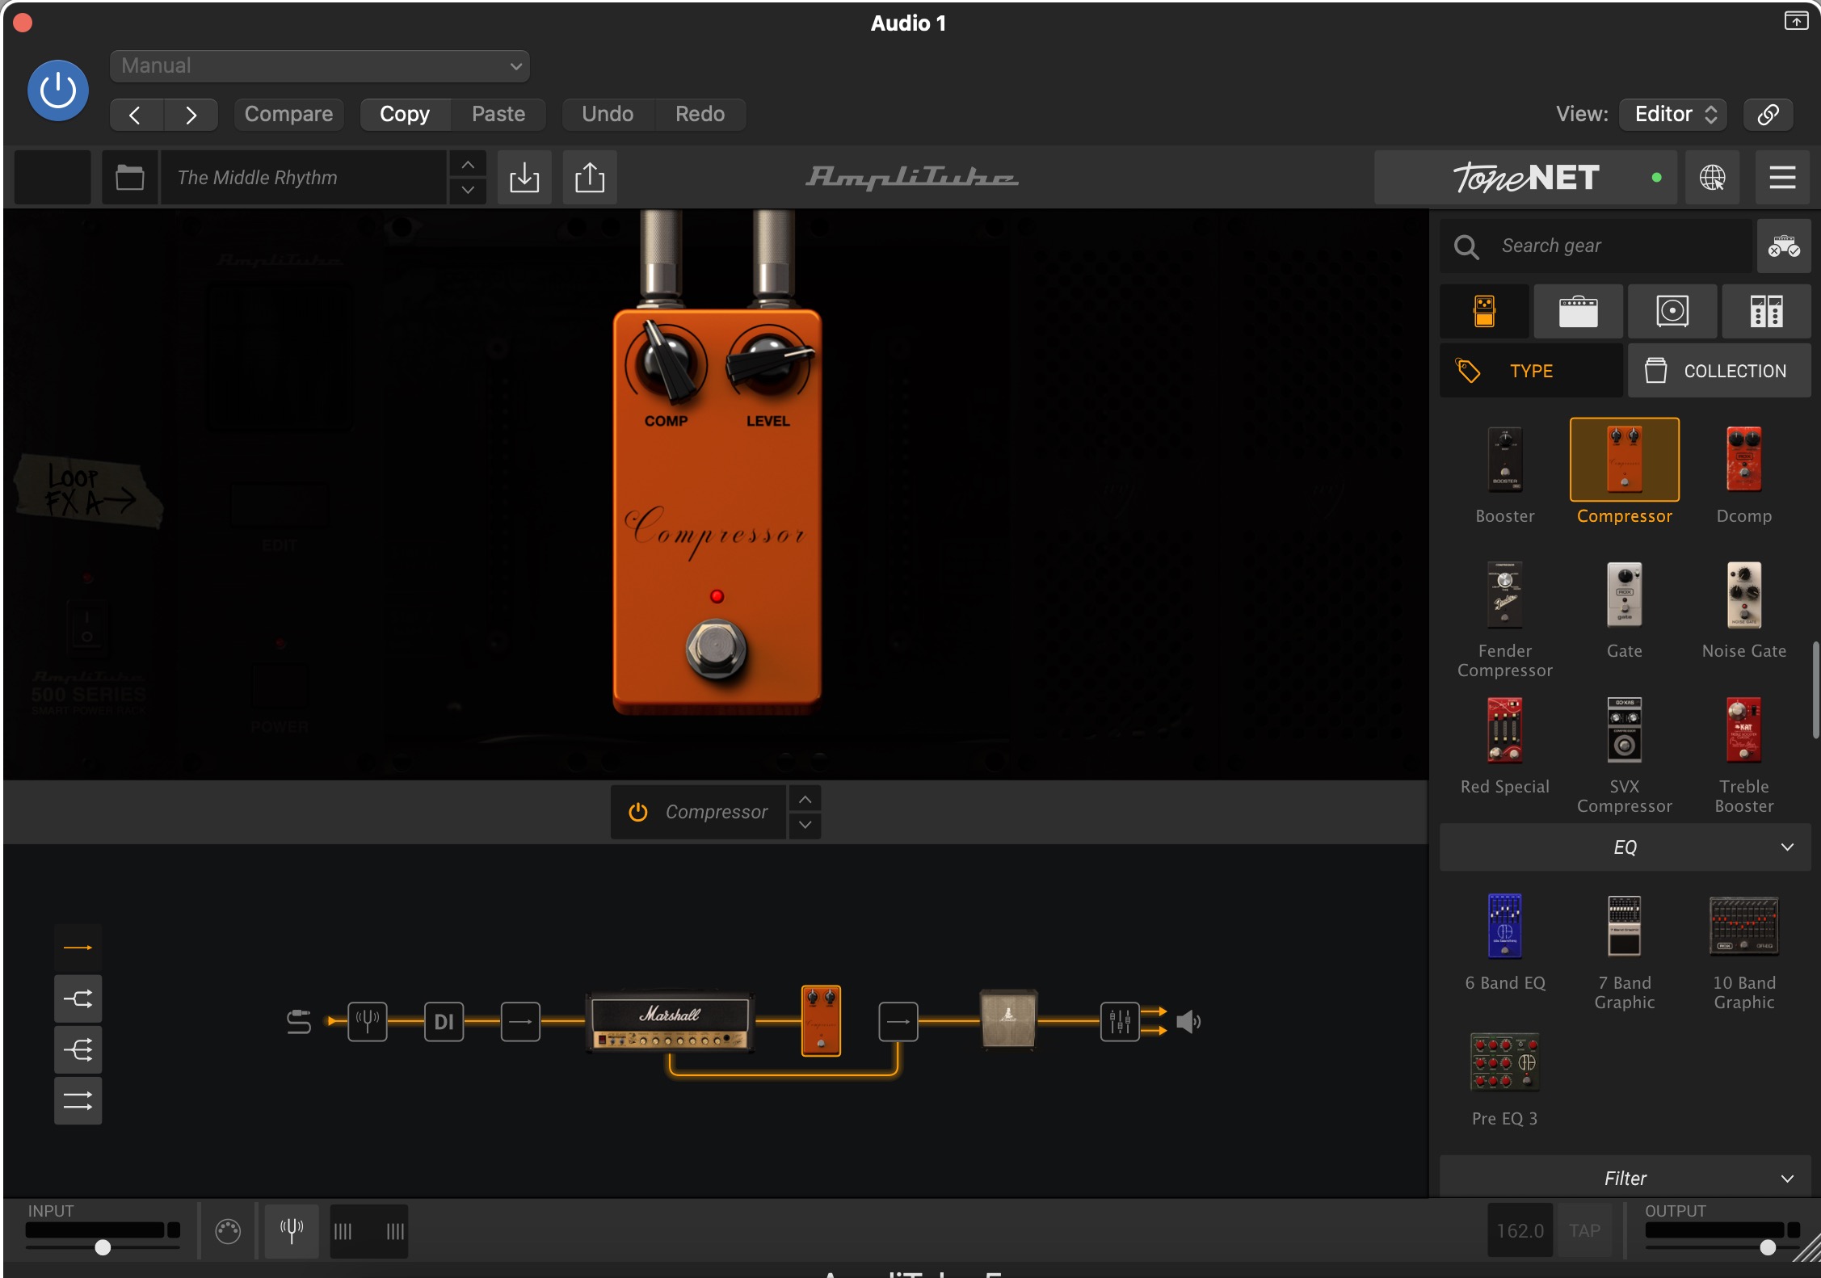
Task: Select the cabinet block in signal chain
Action: [1007, 1019]
